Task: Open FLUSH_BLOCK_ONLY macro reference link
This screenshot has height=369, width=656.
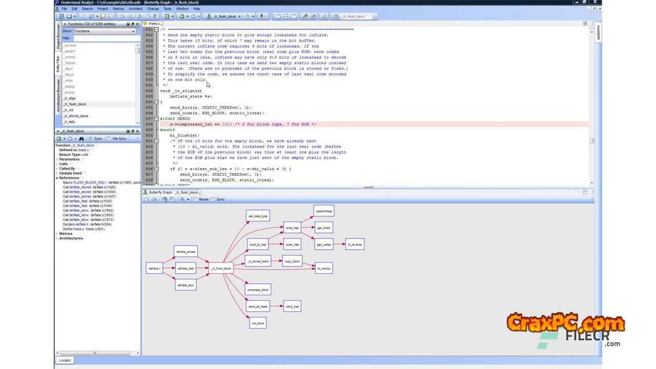Action: [x=90, y=182]
